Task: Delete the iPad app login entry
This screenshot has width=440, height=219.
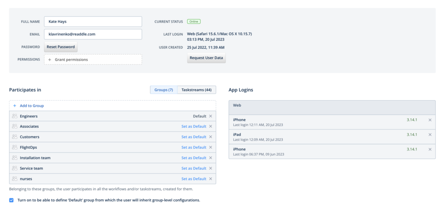Action: (430, 135)
